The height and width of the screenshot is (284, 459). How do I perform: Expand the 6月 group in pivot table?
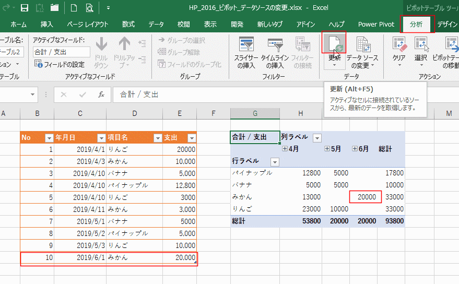[356, 149]
